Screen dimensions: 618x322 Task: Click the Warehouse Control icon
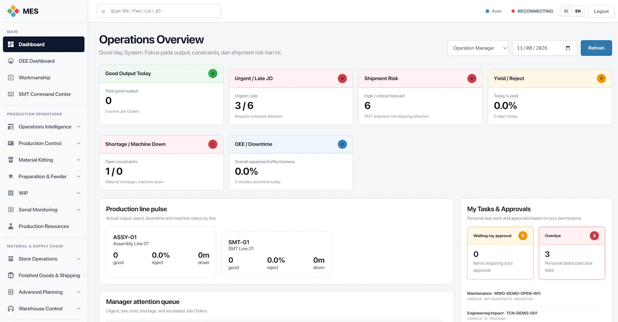11,309
